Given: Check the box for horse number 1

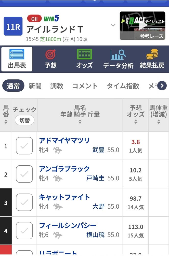Looking at the screenshot, I should click(24, 146).
